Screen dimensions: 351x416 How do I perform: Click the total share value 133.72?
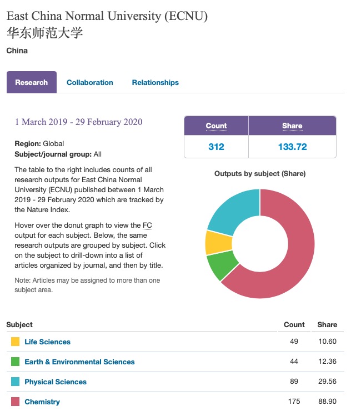(x=292, y=147)
